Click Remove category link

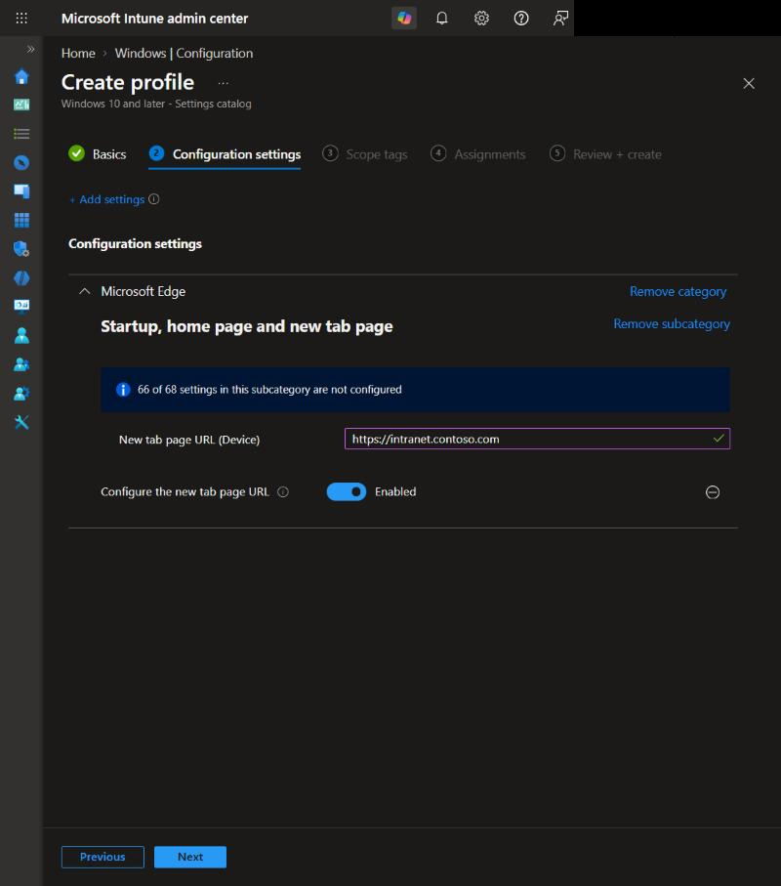tap(678, 291)
